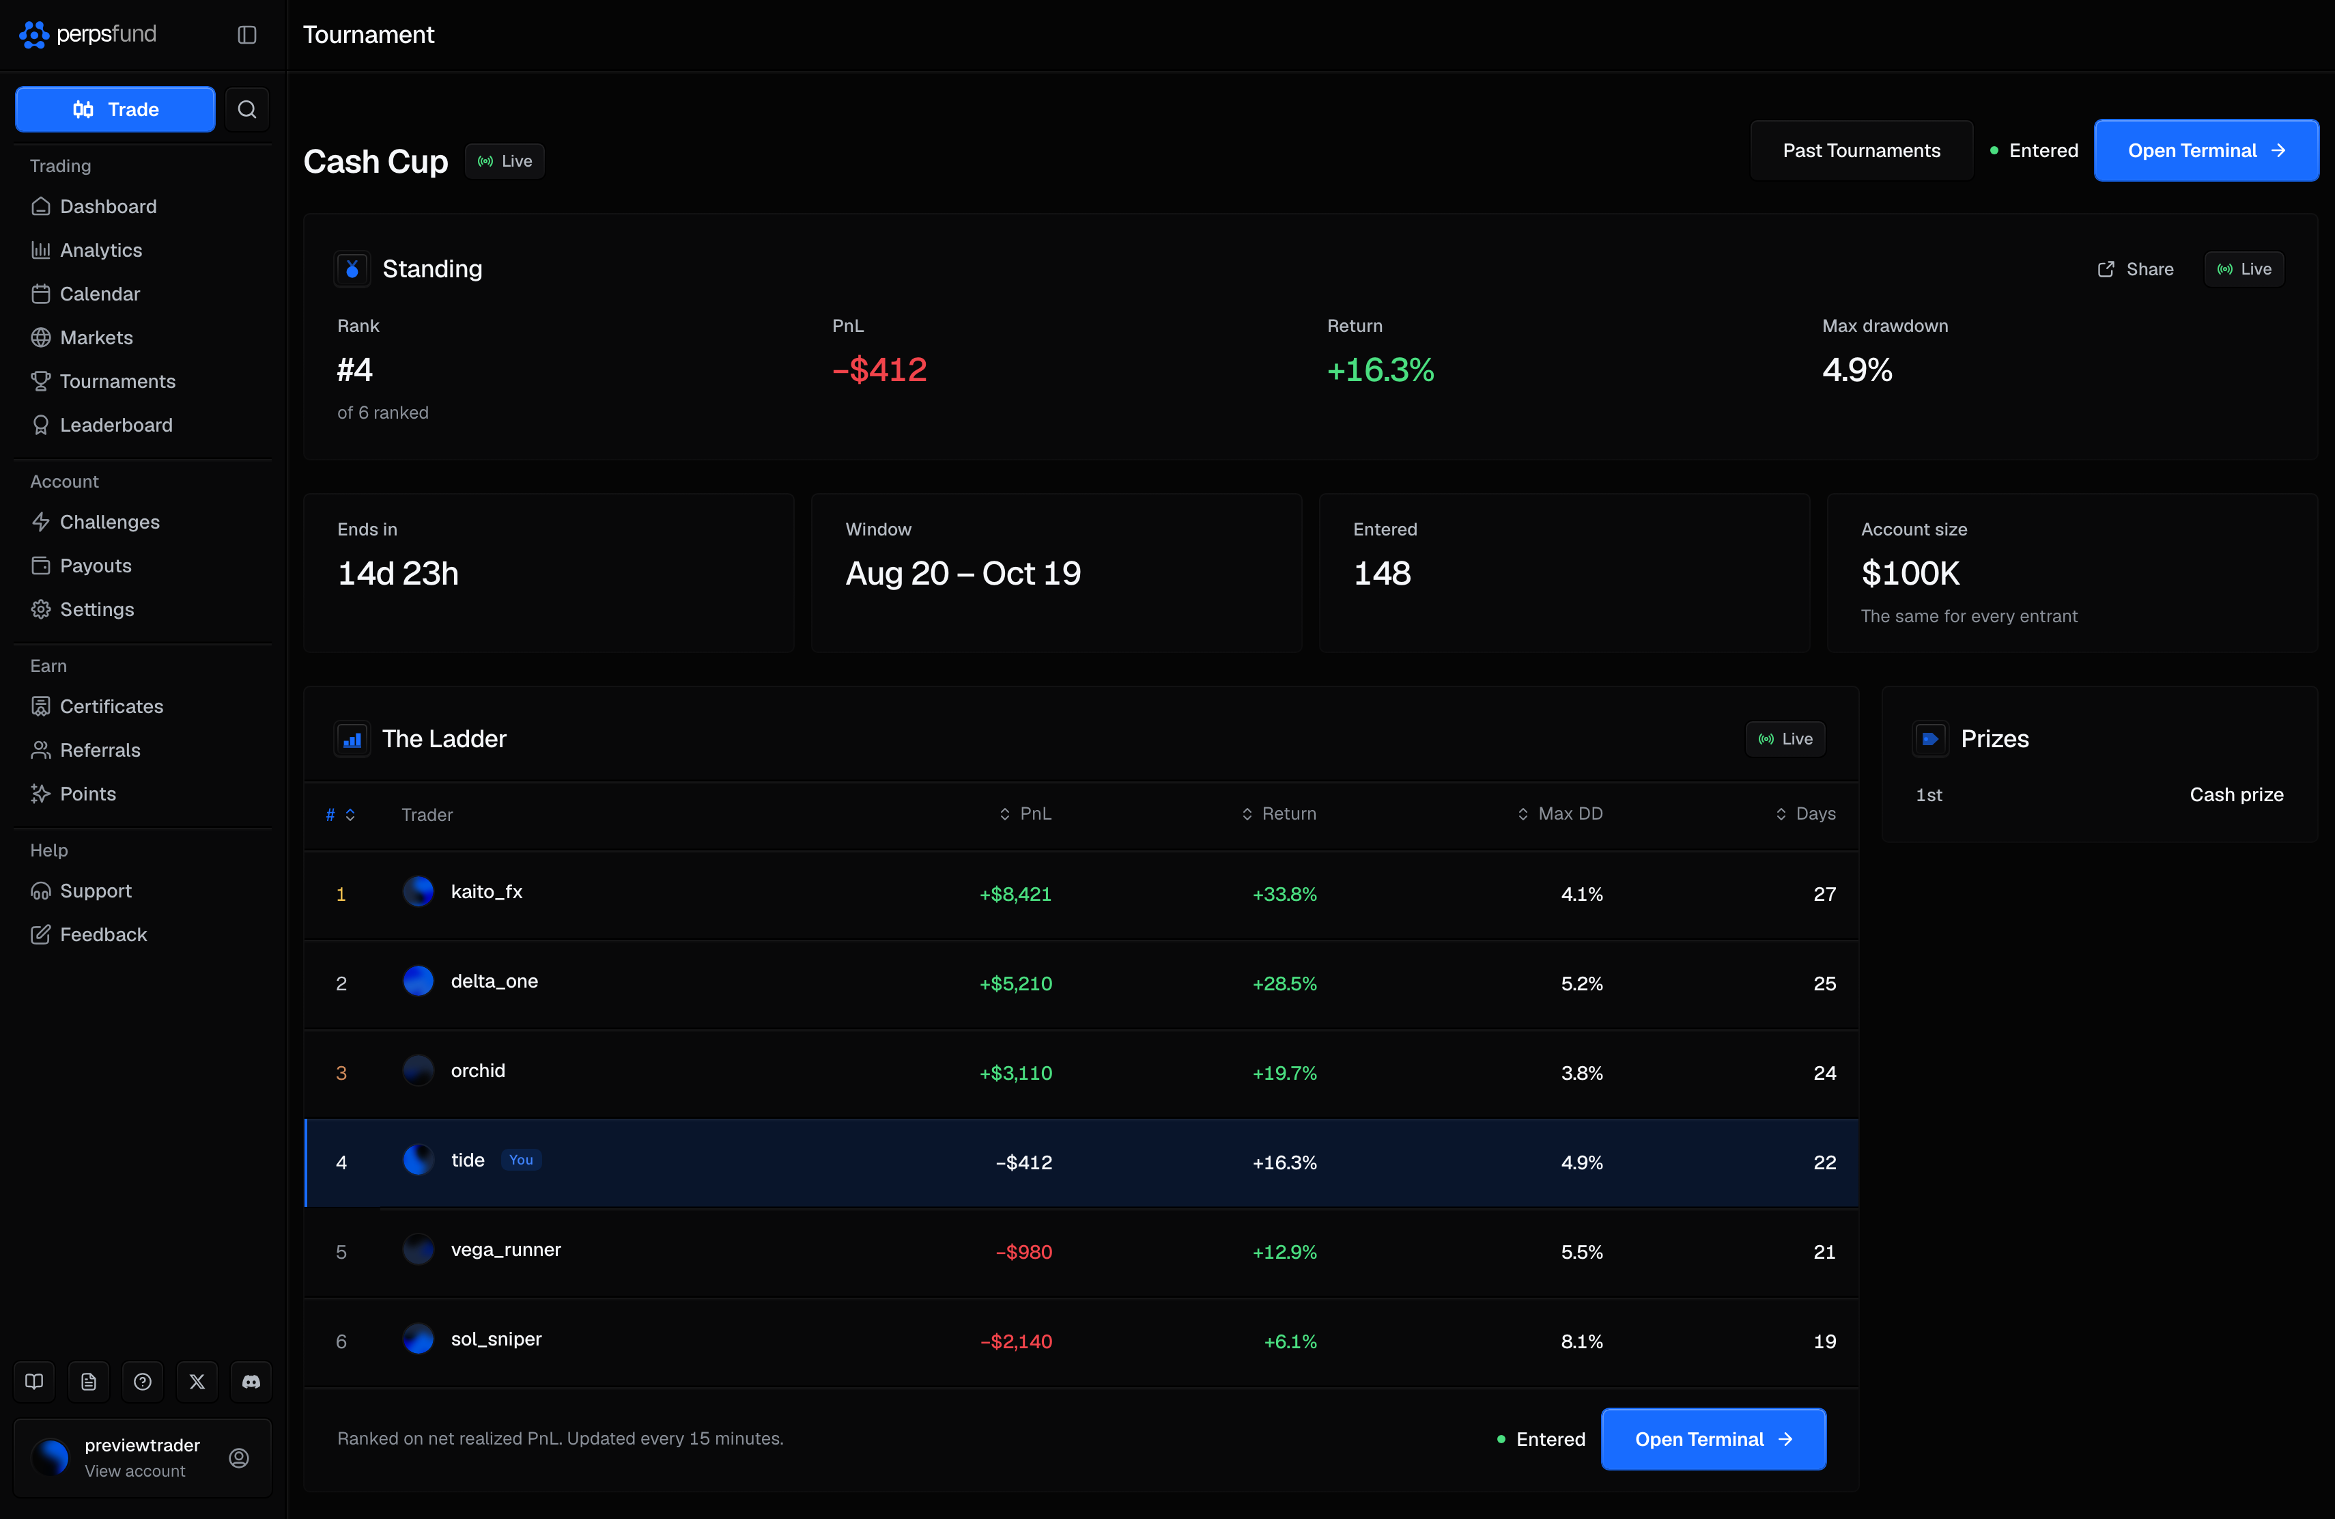Click kaito_fx trader avatar

(418, 891)
